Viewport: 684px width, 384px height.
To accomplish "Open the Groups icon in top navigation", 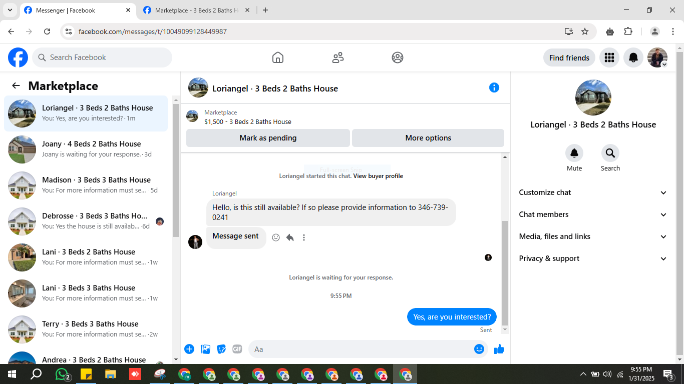I will [398, 57].
